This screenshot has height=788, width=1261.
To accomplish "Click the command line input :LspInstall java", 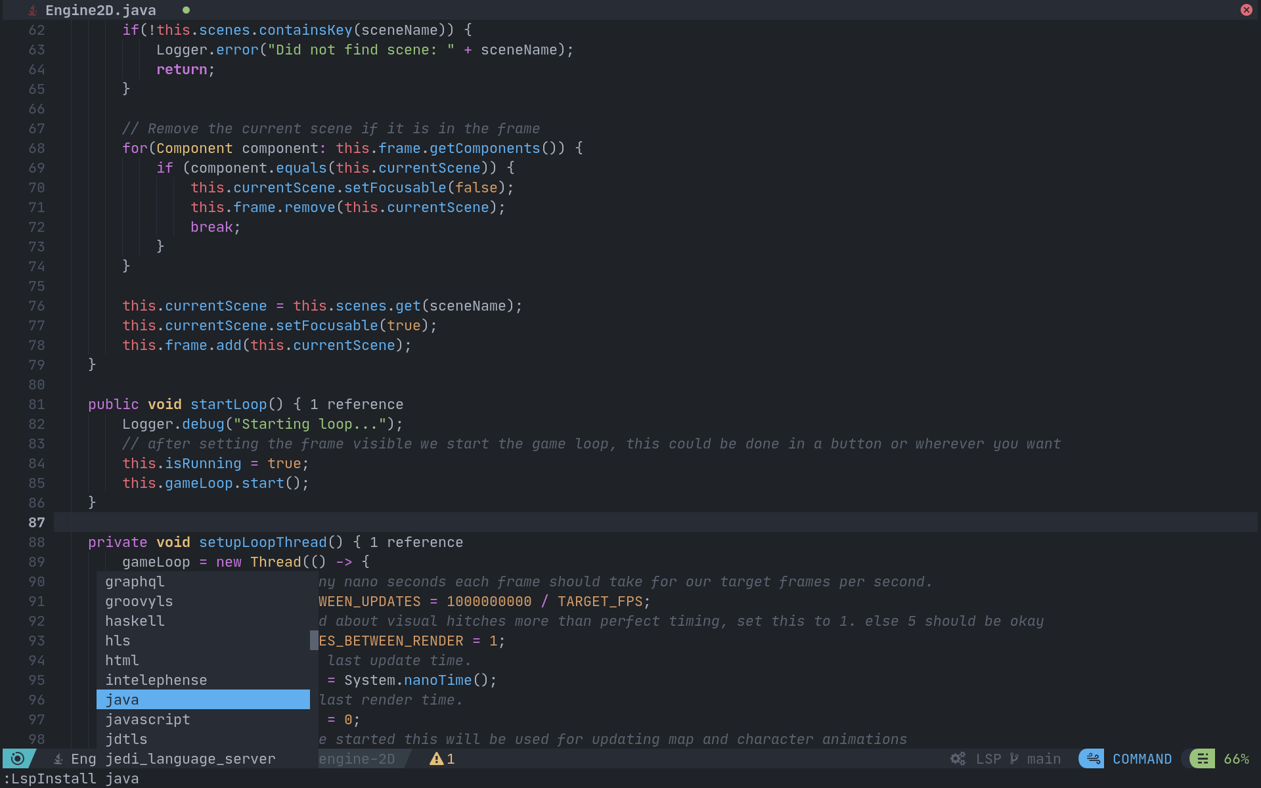I will [x=72, y=779].
